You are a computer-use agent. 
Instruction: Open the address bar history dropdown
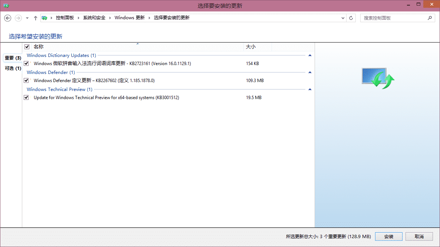click(x=343, y=18)
